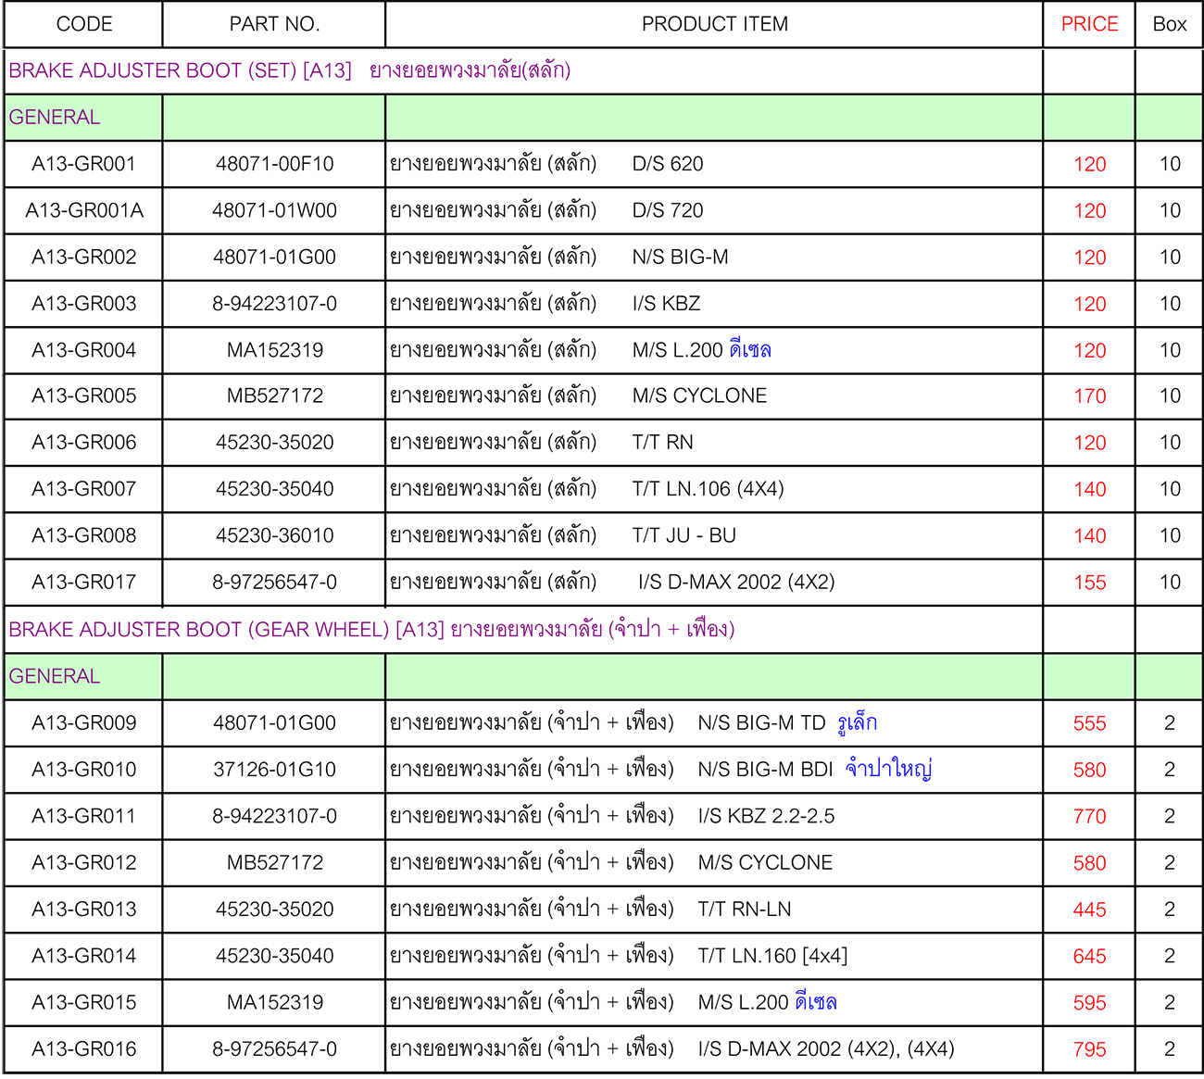This screenshot has width=1204, height=1079.
Task: Click product item I/S D-MAX 2002 (4X2) in A13-GR017 row
Action: click(x=736, y=582)
